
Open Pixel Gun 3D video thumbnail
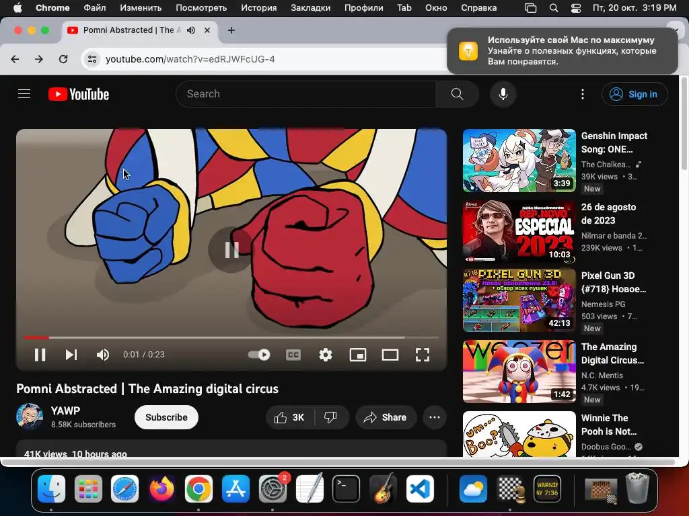519,300
